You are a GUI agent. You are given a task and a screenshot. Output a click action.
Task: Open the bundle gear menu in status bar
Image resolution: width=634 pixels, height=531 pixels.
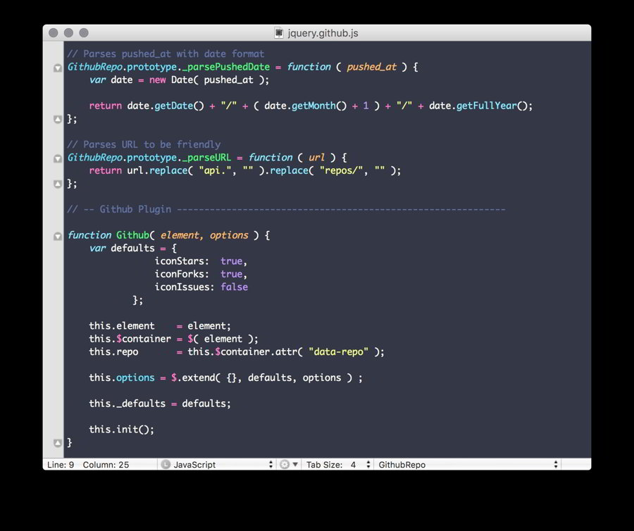pyautogui.click(x=288, y=465)
